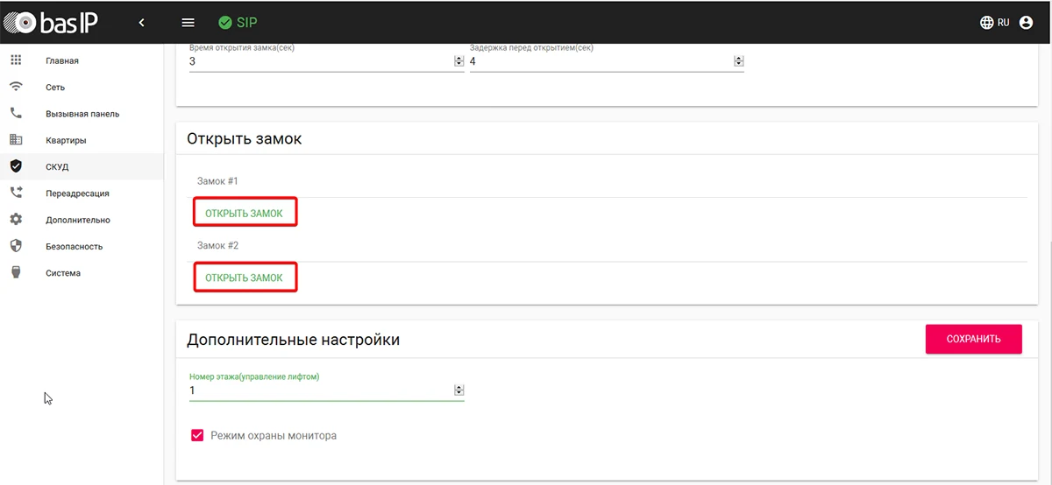Collapse the sidebar with the chevron arrow

tap(142, 23)
